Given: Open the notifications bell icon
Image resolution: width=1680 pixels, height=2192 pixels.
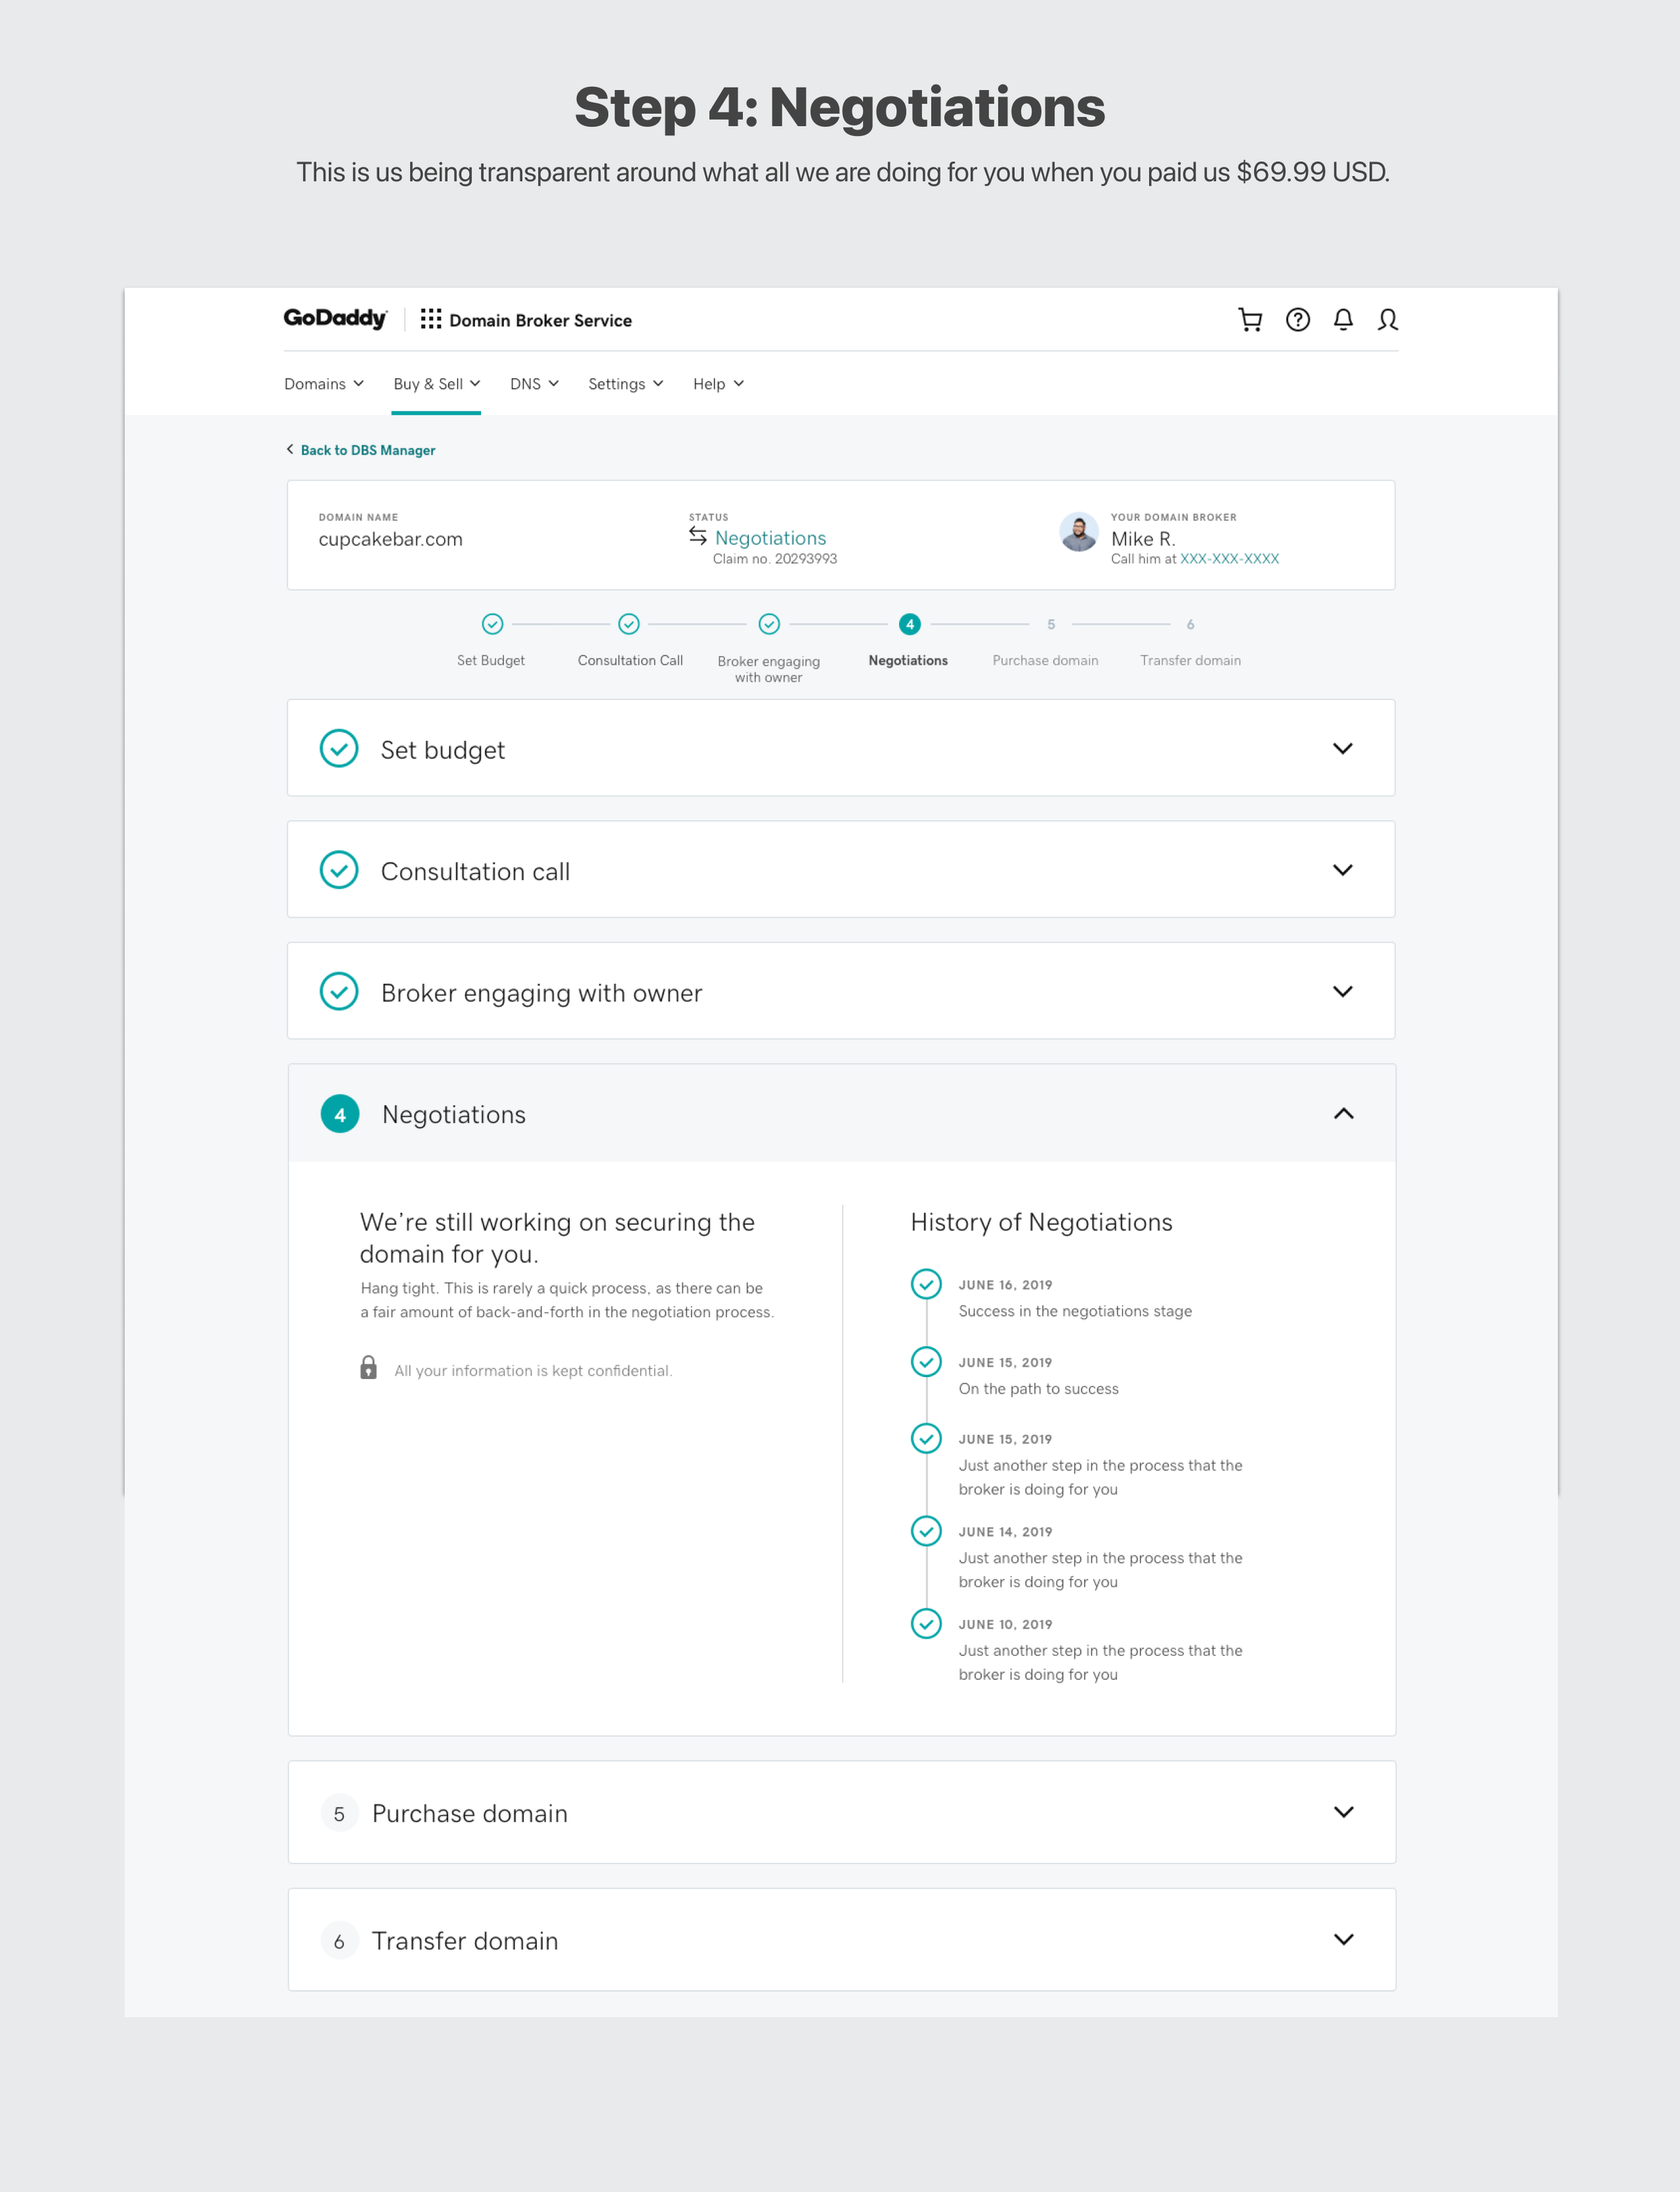Looking at the screenshot, I should 1342,319.
